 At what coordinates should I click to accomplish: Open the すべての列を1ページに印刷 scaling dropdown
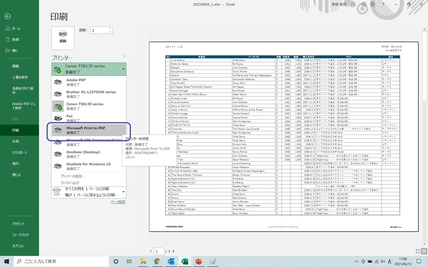tap(89, 192)
